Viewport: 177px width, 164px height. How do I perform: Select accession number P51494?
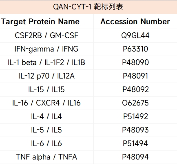[135, 144]
